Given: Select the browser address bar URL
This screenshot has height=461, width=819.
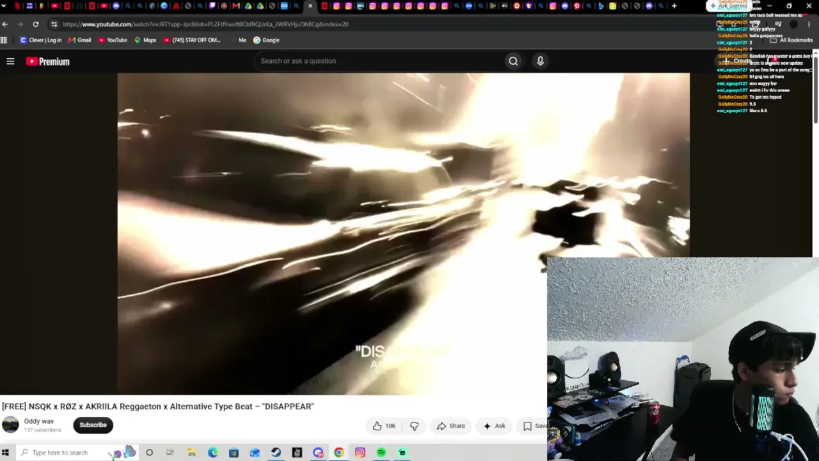Looking at the screenshot, I should tap(205, 24).
